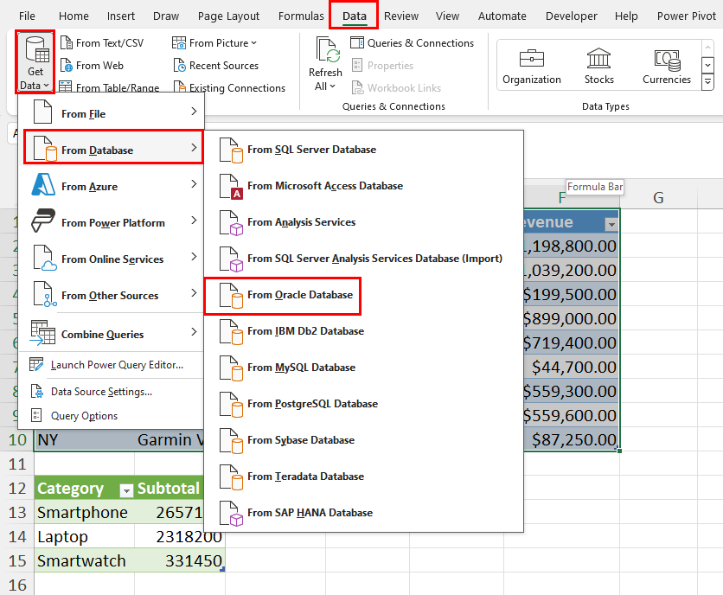Click Workbook Links command
This screenshot has width=723, height=595.
tap(396, 87)
